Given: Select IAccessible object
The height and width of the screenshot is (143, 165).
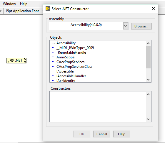Looking at the screenshot, I should click(x=65, y=71).
